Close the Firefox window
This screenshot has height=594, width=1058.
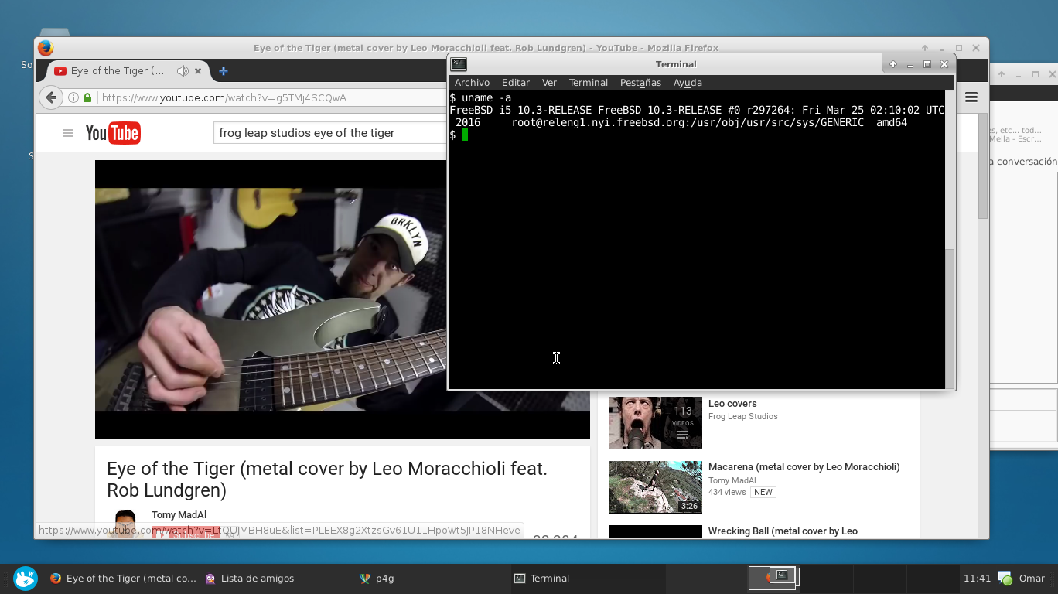976,48
